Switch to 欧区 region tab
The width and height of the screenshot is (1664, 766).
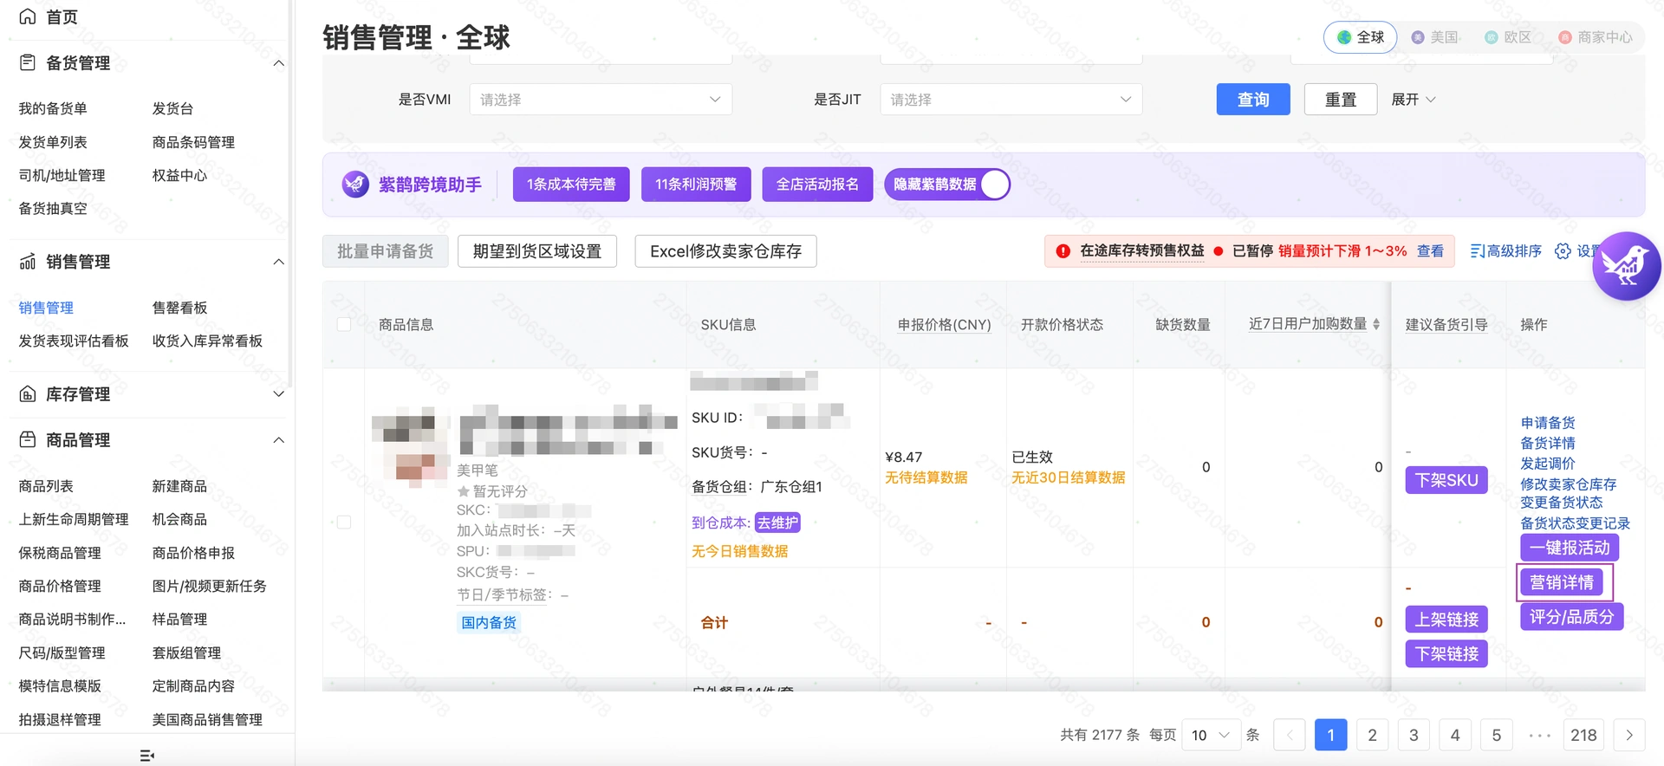pos(1509,37)
